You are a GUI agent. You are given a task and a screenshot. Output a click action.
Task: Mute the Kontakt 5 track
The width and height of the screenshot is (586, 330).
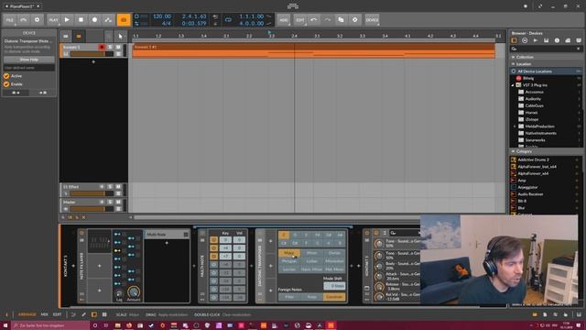pos(118,47)
